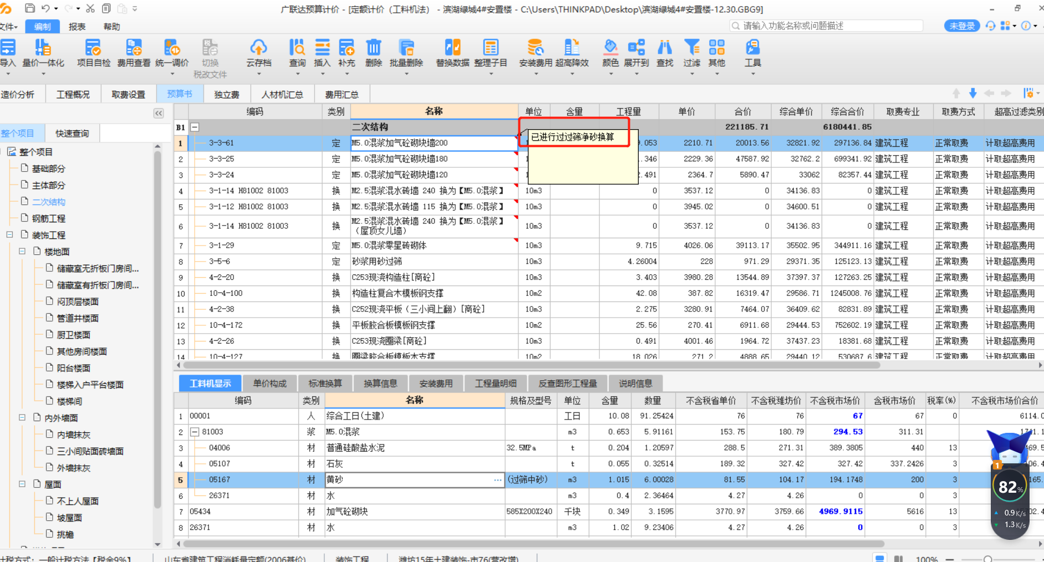This screenshot has width=1044, height=562.
Task: Open 说明信息 bottom tab
Action: point(635,384)
